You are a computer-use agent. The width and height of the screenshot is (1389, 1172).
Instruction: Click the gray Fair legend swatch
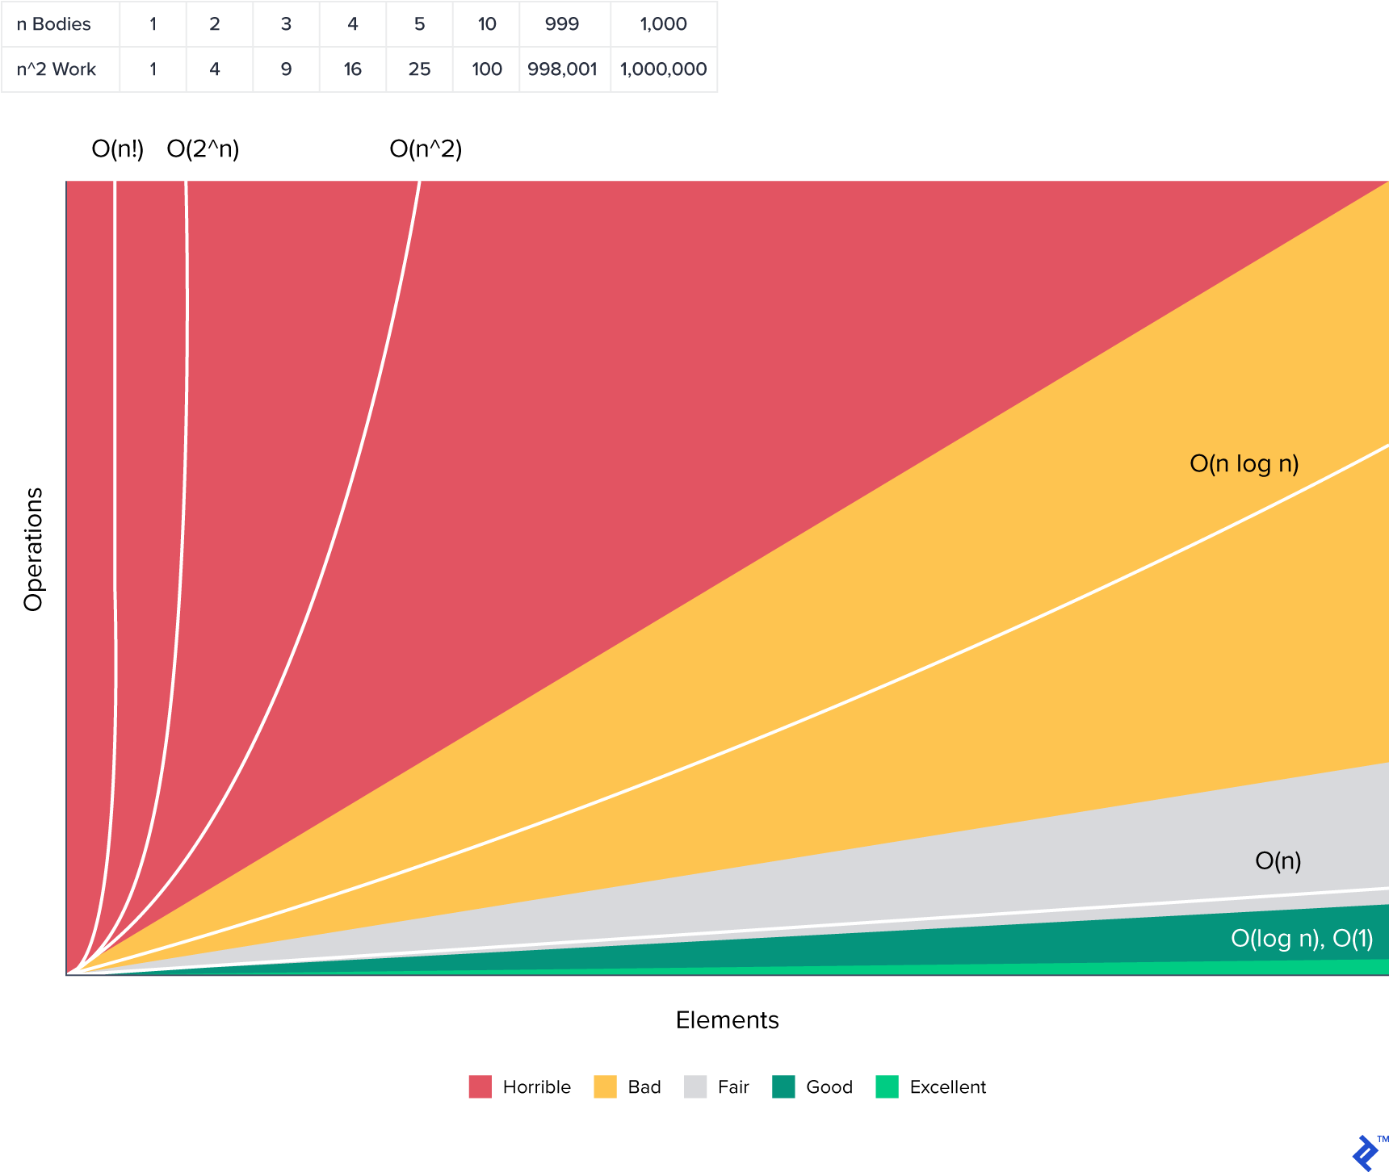pyautogui.click(x=694, y=1086)
